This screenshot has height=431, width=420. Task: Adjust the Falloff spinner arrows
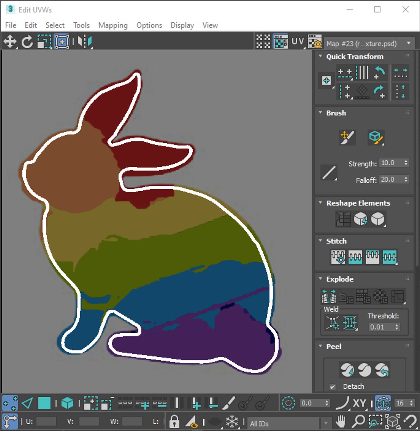pyautogui.click(x=406, y=179)
